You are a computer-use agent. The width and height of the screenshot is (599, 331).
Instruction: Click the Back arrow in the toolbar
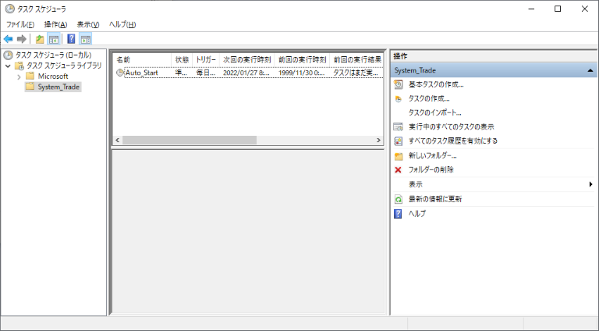(9, 39)
